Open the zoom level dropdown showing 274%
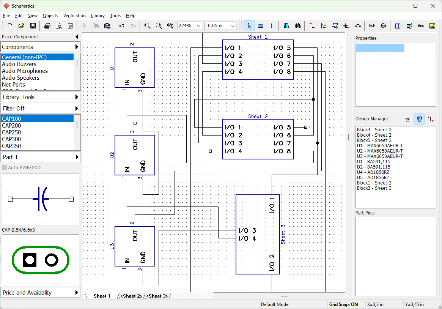Image resolution: width=442 pixels, height=309 pixels. click(x=199, y=26)
